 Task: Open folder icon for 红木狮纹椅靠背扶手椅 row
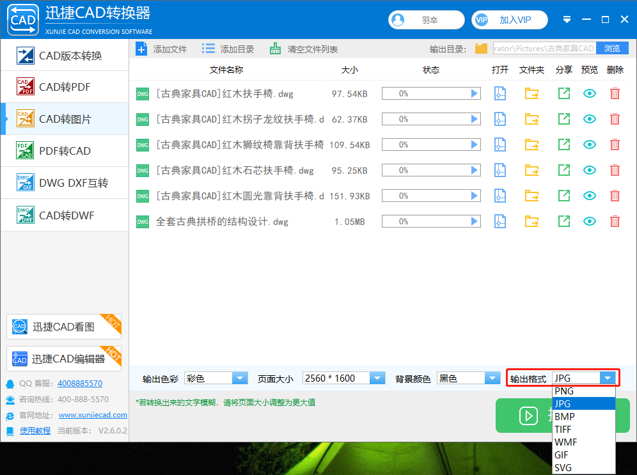click(531, 144)
